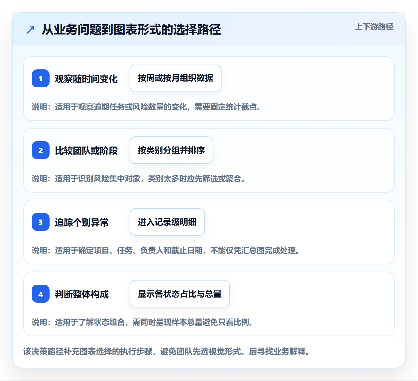Click the arrow icon beside the title

(x=30, y=30)
